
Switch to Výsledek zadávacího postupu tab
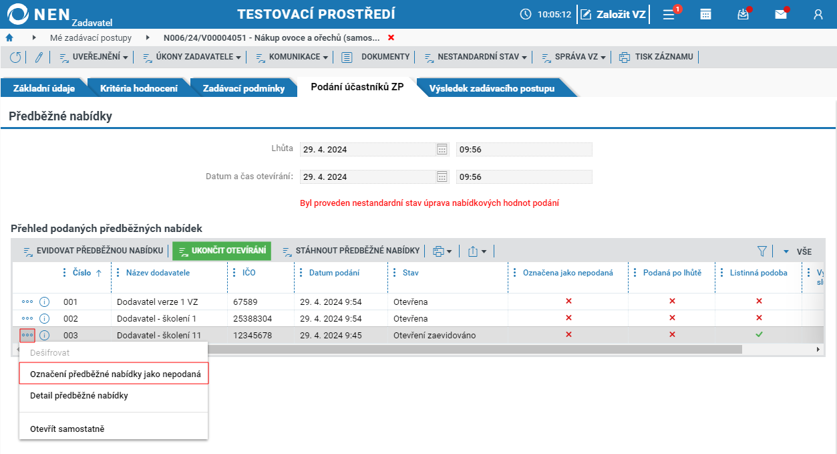click(x=492, y=88)
